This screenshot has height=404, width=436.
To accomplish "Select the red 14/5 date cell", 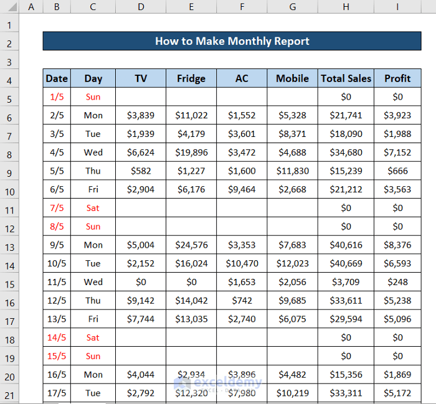I will point(57,337).
